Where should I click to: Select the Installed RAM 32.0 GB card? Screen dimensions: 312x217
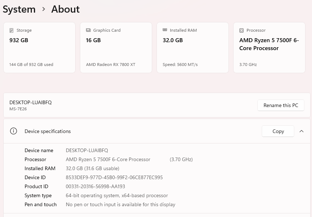click(x=193, y=48)
